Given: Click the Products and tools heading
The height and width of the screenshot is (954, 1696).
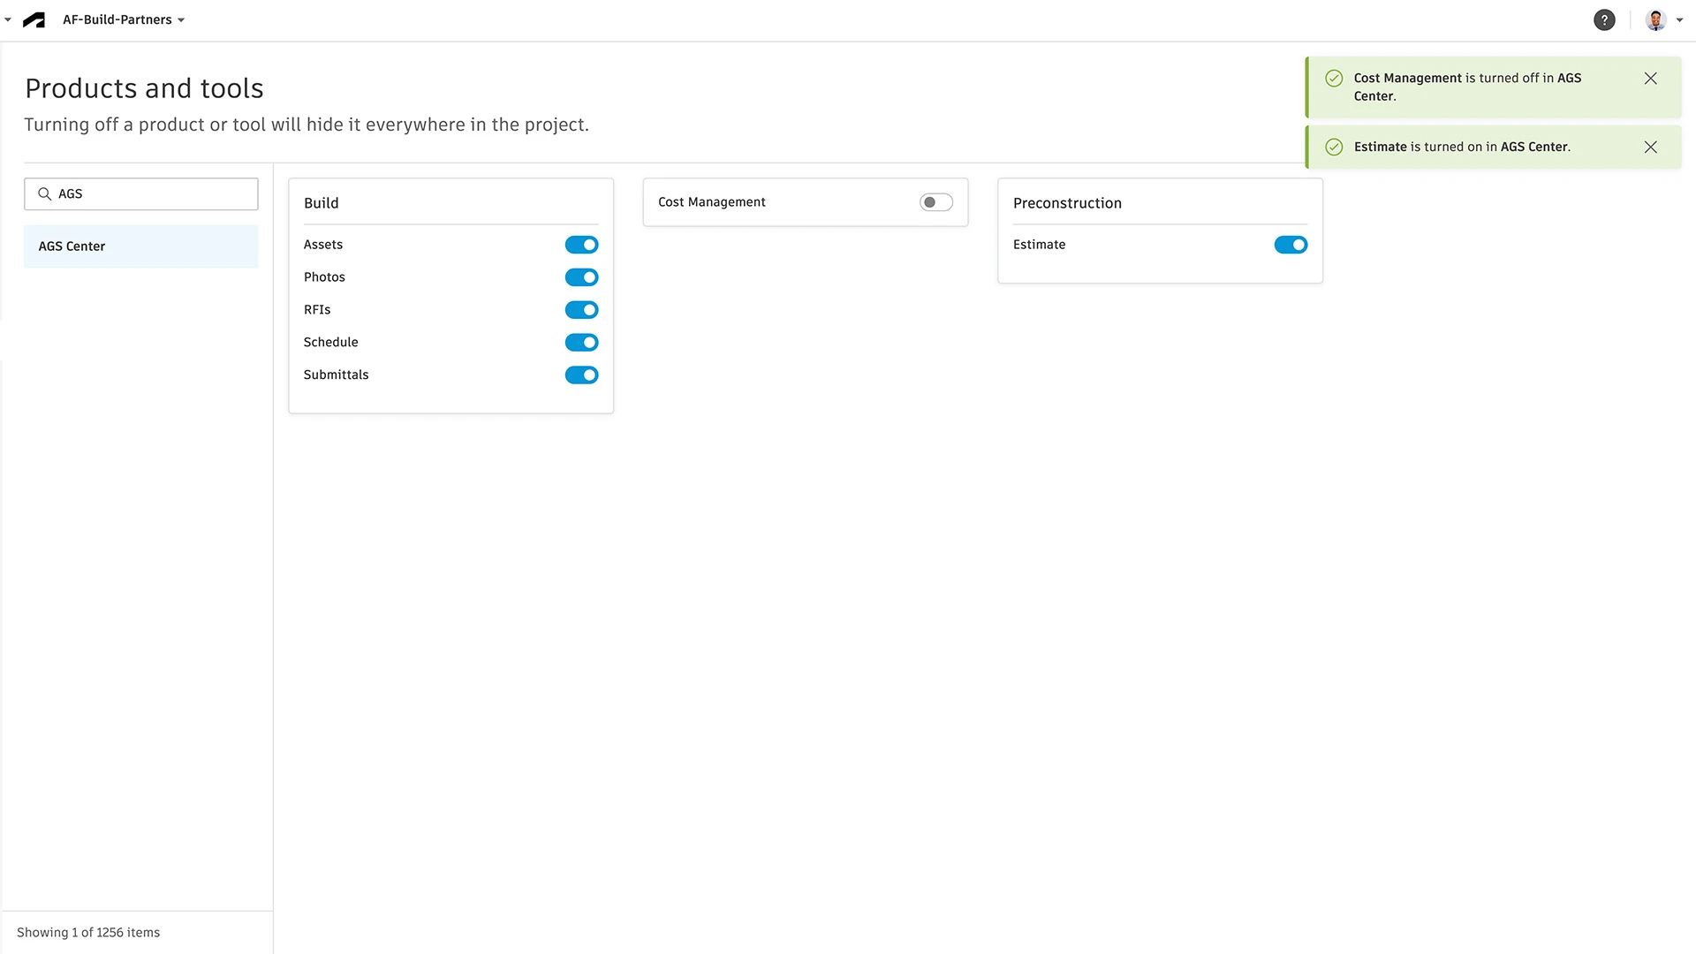Looking at the screenshot, I should point(144,88).
